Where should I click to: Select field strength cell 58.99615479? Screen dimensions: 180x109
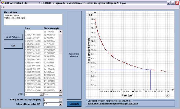click(51, 35)
